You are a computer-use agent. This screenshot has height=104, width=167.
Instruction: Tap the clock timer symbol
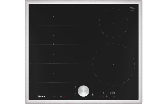point(114,97)
